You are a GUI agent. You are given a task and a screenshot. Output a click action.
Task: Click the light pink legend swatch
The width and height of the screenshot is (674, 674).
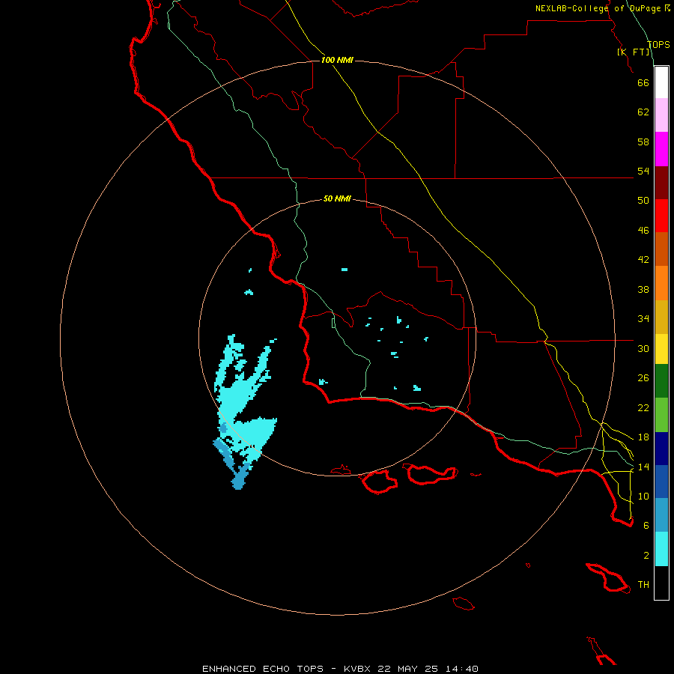click(661, 115)
